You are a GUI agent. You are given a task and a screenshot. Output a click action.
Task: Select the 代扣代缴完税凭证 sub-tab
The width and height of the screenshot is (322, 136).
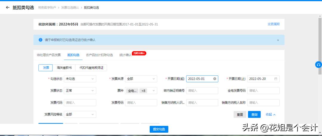(92, 68)
